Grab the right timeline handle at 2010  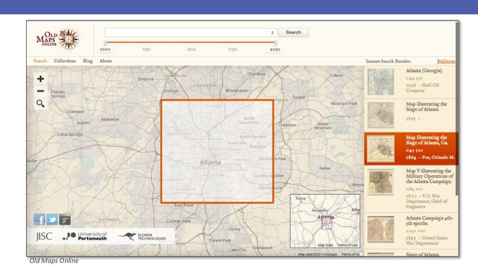275,43
